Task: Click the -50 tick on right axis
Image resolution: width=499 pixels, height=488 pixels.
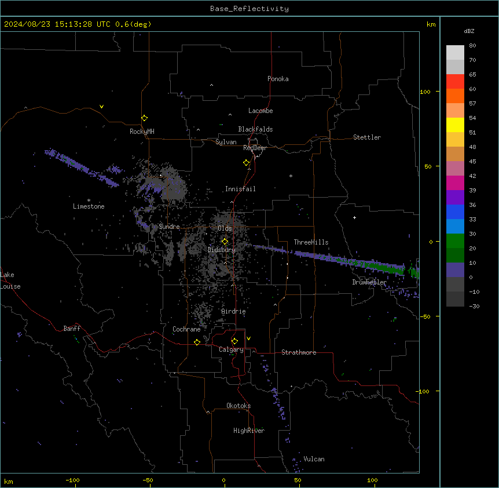Action: tap(425, 316)
